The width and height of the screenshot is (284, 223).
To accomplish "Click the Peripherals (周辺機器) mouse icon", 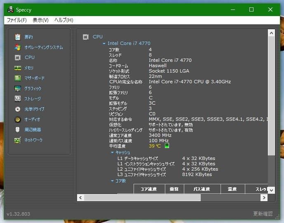I will point(18,129).
